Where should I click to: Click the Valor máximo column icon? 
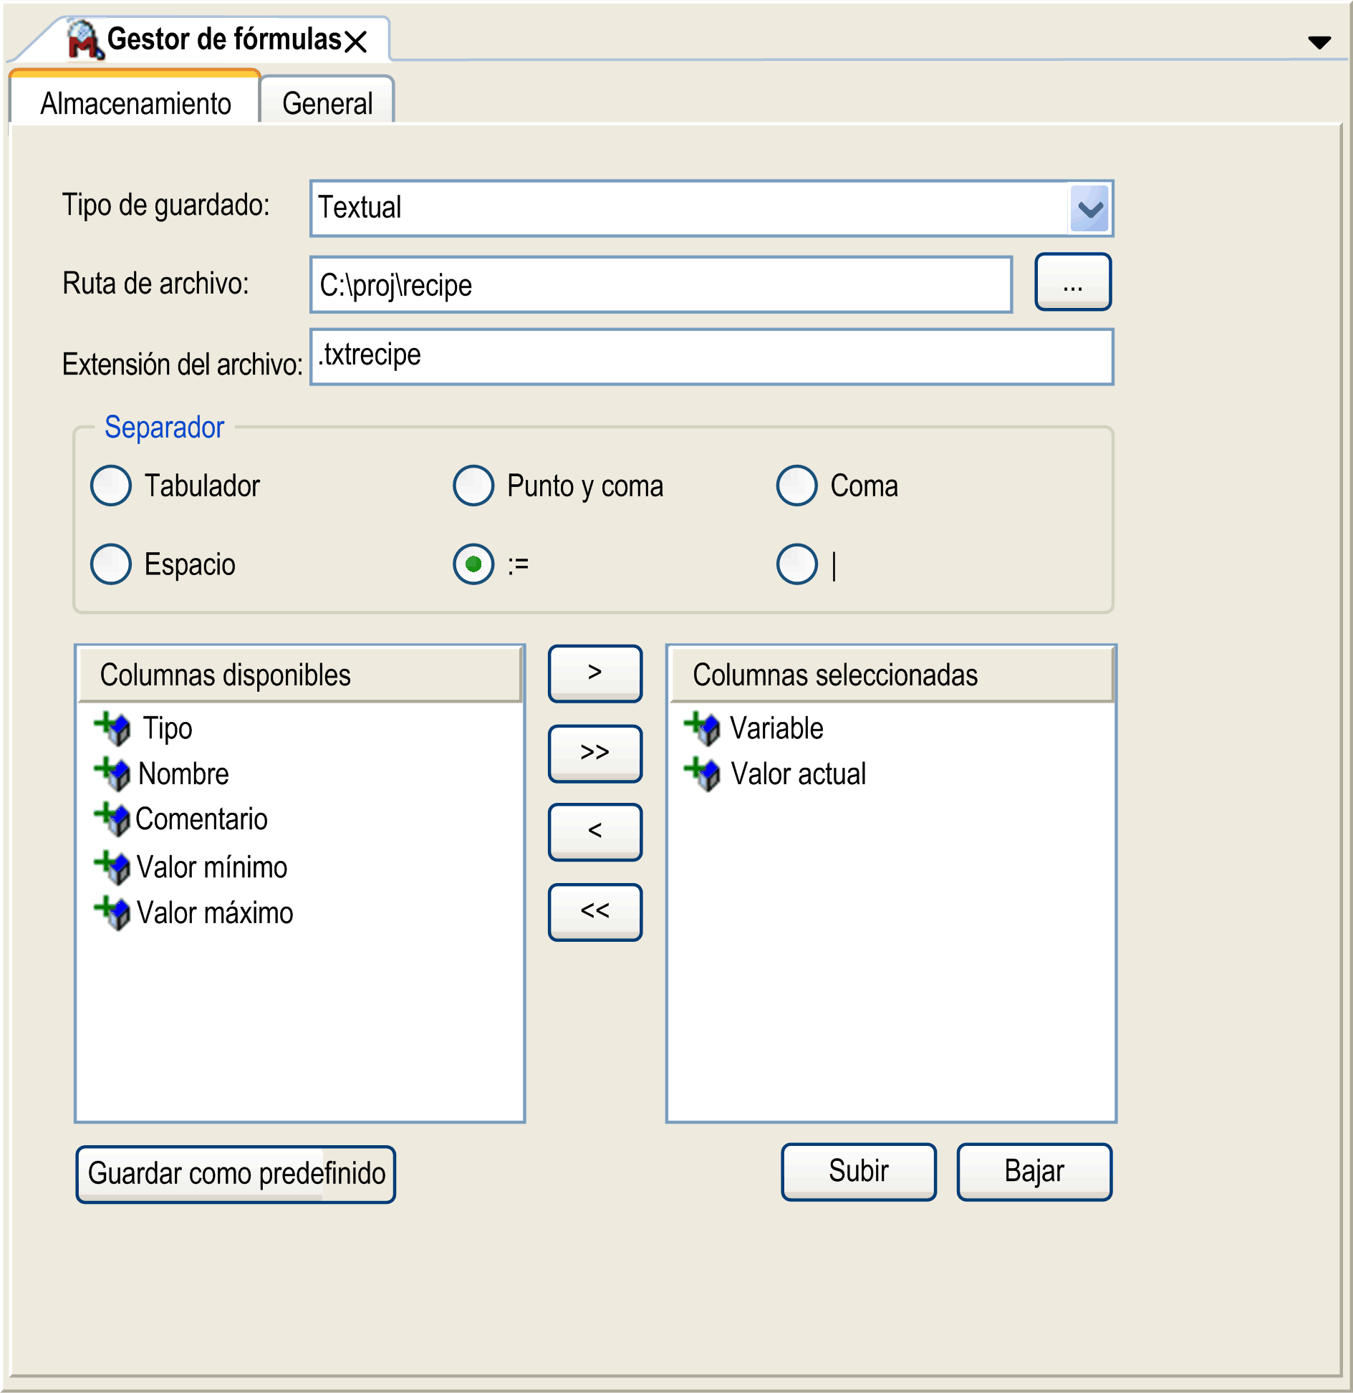click(113, 913)
